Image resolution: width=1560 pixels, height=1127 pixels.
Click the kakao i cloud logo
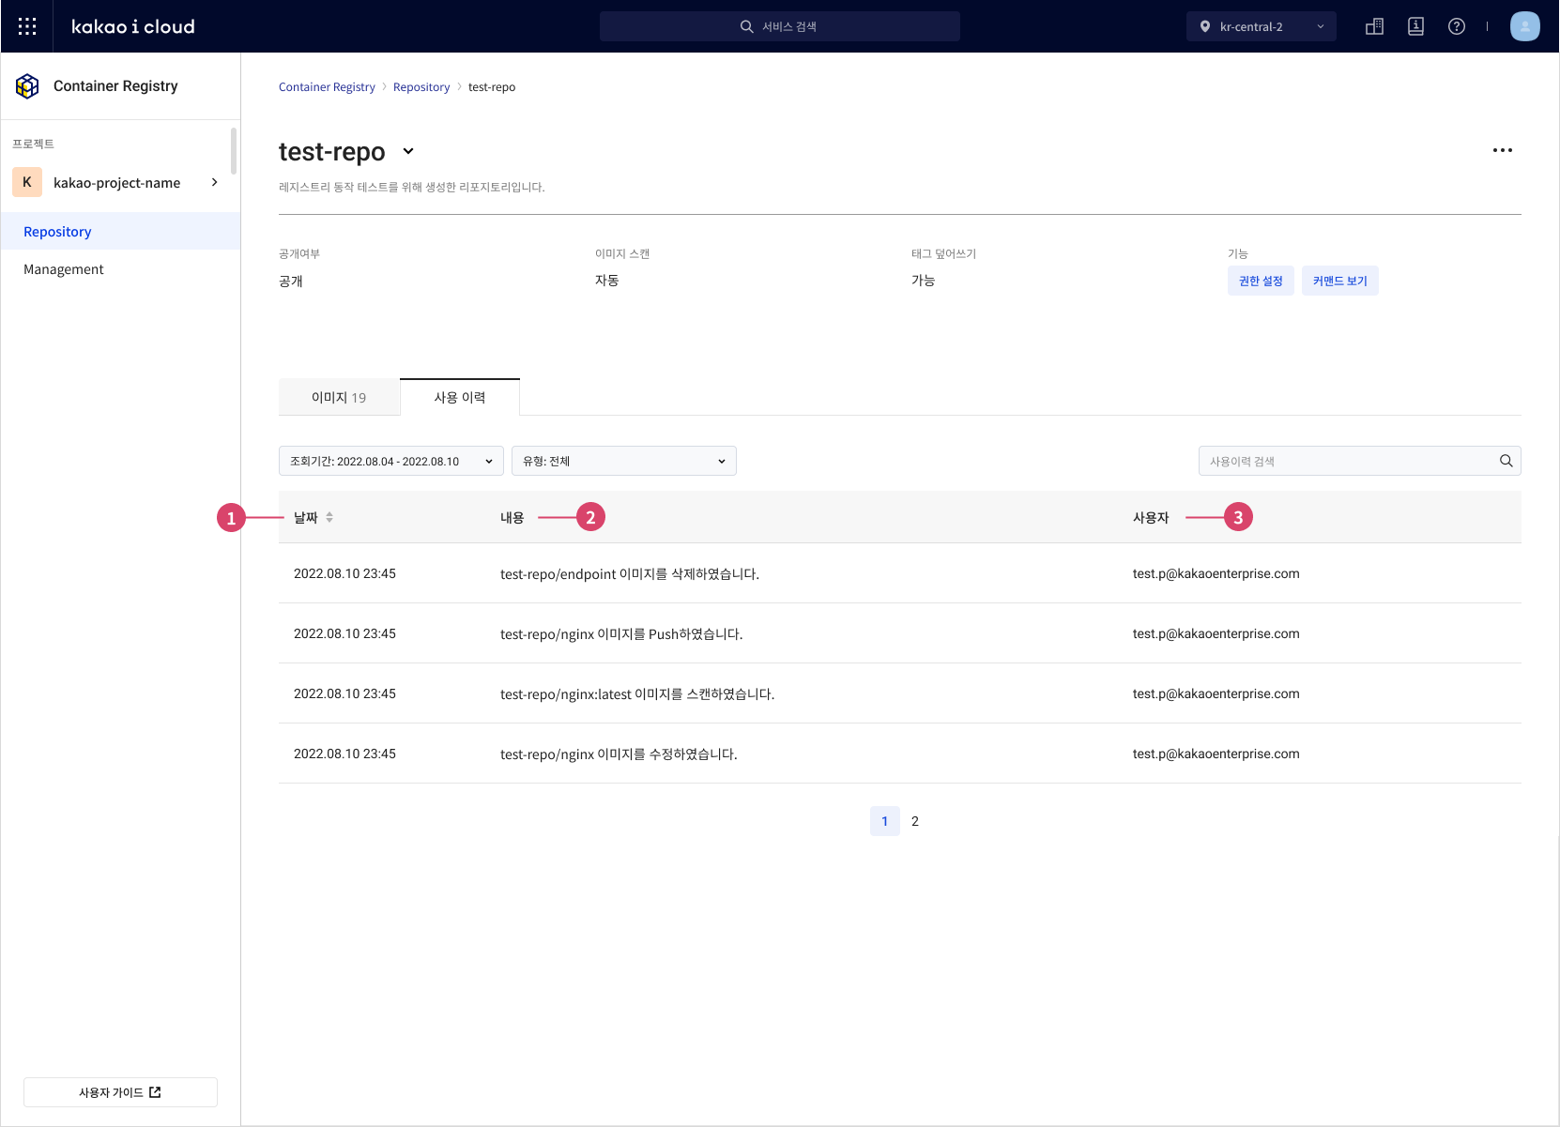click(x=133, y=26)
